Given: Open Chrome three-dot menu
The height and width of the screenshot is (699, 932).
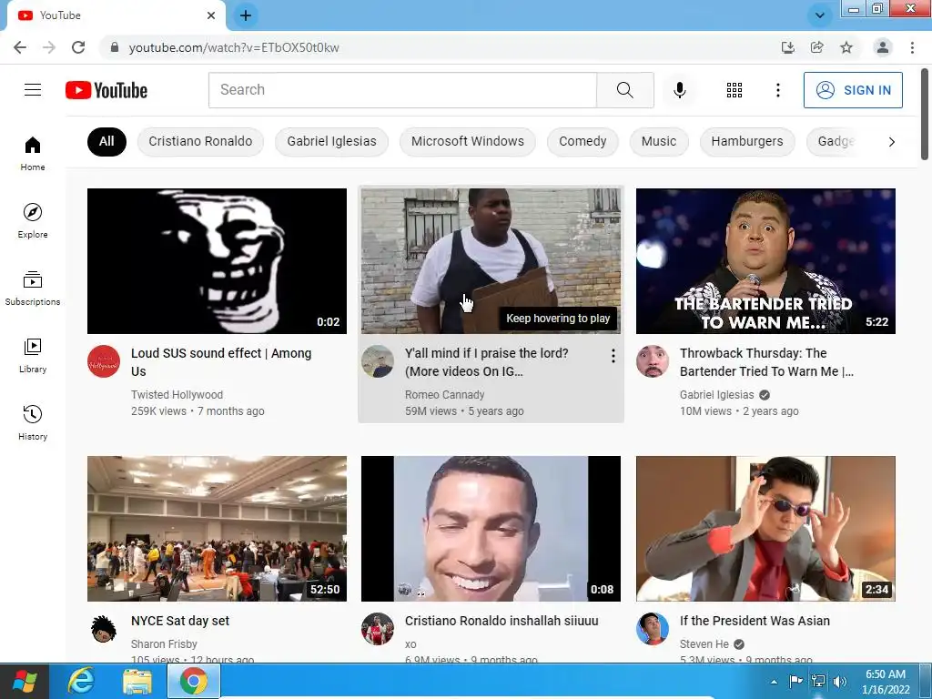Looking at the screenshot, I should click(x=912, y=47).
